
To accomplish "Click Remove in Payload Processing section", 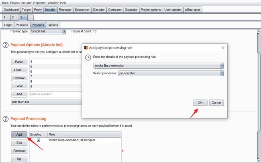I will pos(19,151).
